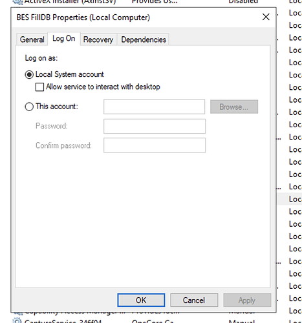Choose the This account radio option

click(x=29, y=107)
